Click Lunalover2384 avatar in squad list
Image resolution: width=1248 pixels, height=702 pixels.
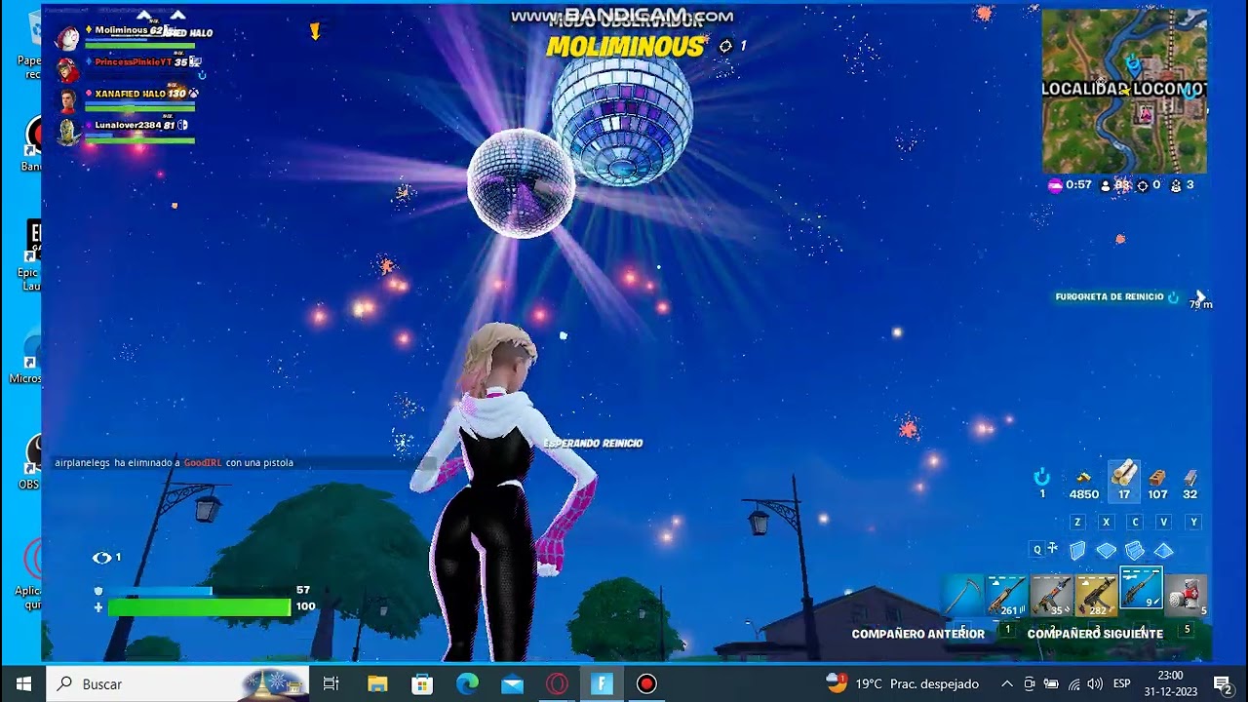[x=67, y=132]
